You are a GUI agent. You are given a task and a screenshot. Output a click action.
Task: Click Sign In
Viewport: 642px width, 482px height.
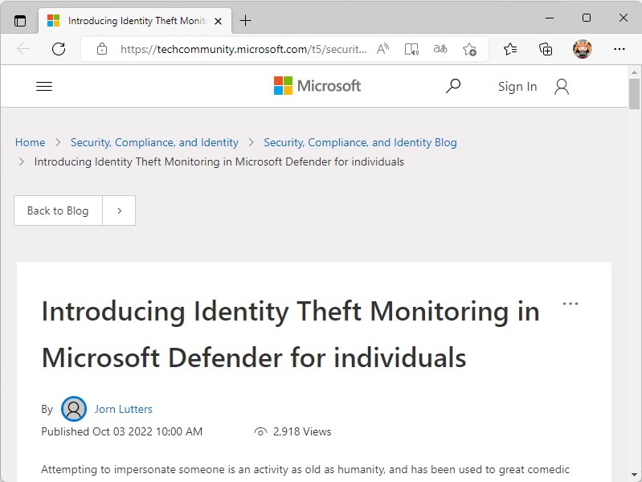(517, 87)
